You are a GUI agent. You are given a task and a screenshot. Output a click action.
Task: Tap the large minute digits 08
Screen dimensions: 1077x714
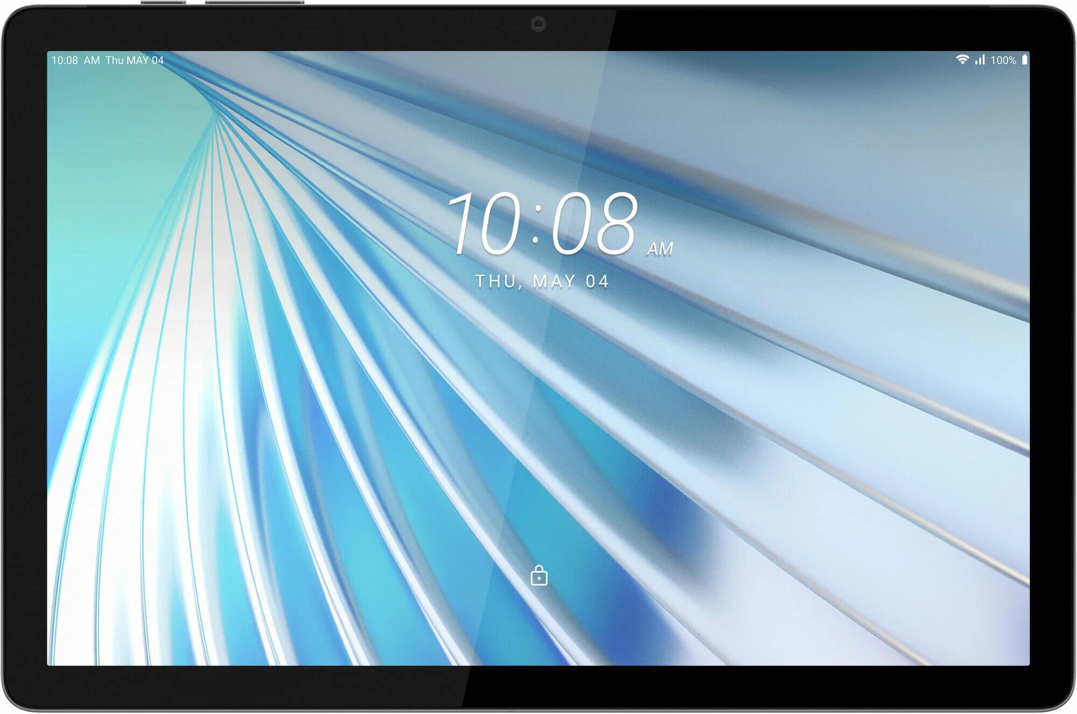(595, 224)
